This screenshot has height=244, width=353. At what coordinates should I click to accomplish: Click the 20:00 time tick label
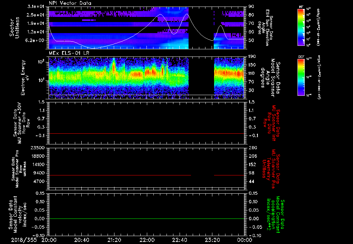click(x=49, y=240)
